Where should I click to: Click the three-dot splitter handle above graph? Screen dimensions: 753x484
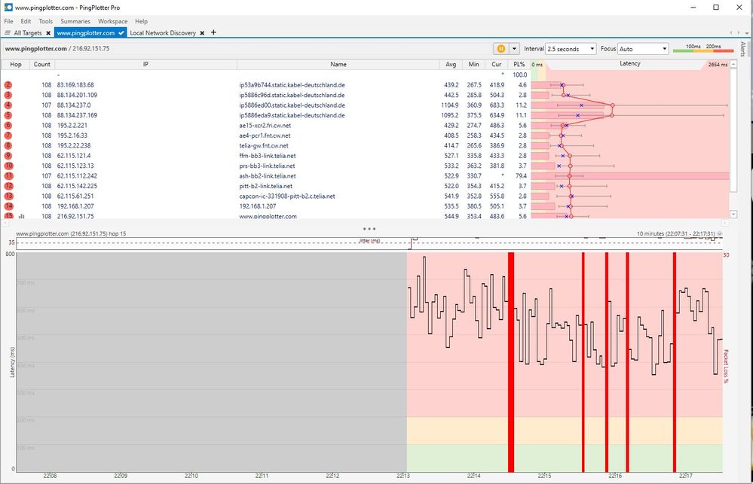click(369, 228)
